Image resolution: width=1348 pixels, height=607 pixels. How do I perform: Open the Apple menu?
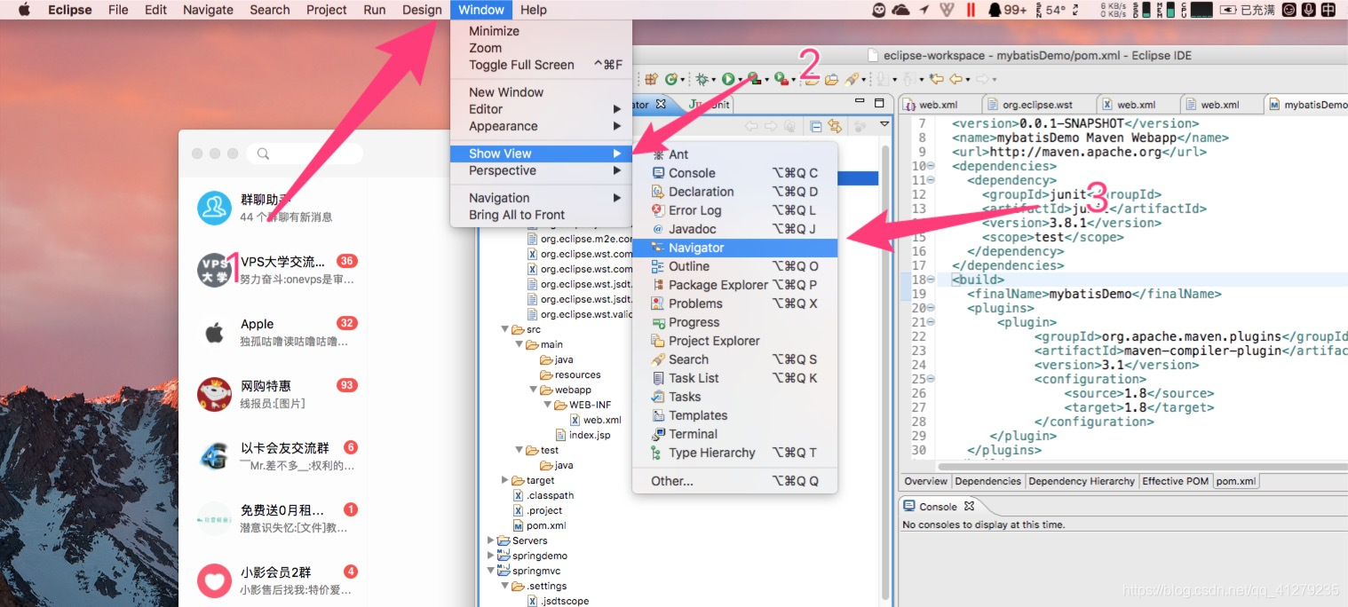coord(24,10)
